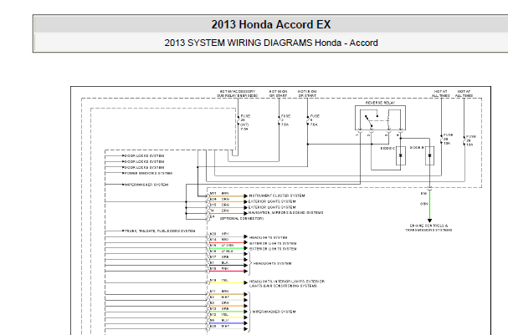Click the HEADLIGHTS, INTERIOR LIGHTS, EXTERIOR LIGHTS label
The image size is (508, 335).
tap(287, 283)
